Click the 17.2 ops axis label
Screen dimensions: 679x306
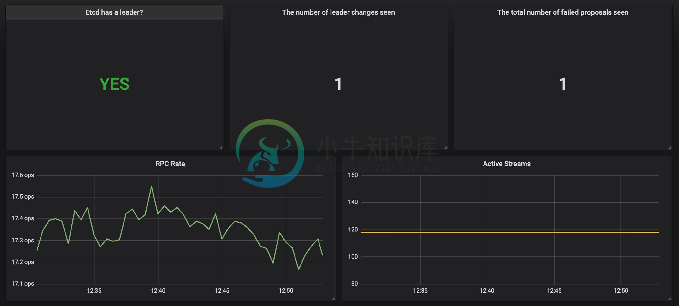pos(23,262)
